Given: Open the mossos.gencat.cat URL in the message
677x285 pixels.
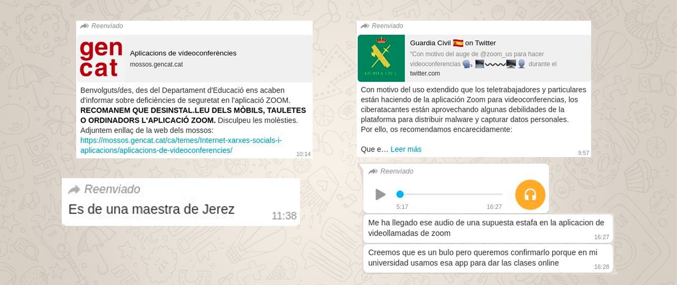Looking at the screenshot, I should [x=181, y=145].
